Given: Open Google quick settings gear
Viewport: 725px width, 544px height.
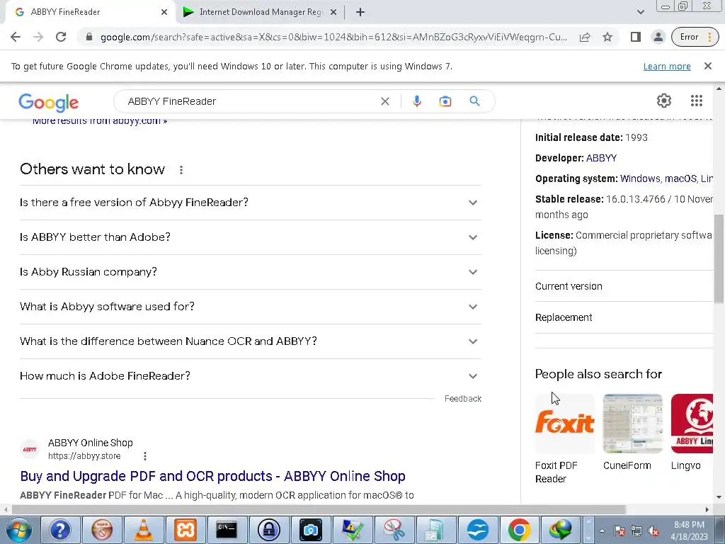Looking at the screenshot, I should pos(664,101).
